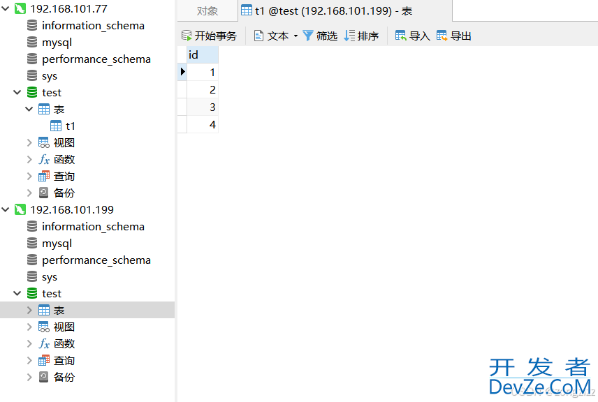The image size is (598, 402).
Task: Collapse the 192.168.101.77 connection node
Action: click(6, 8)
